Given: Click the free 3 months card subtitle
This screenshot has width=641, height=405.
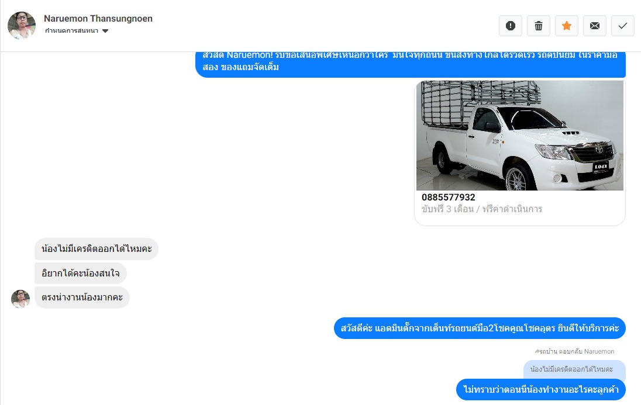Looking at the screenshot, I should click(x=482, y=209).
